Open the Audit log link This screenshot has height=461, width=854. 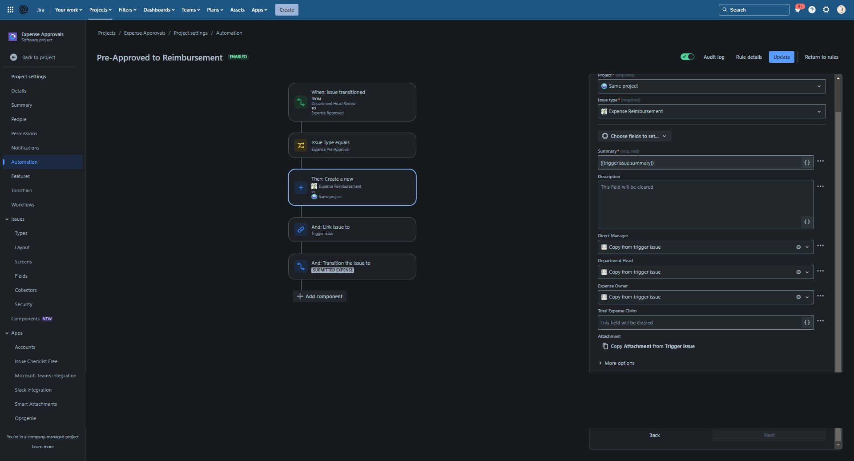pos(714,57)
